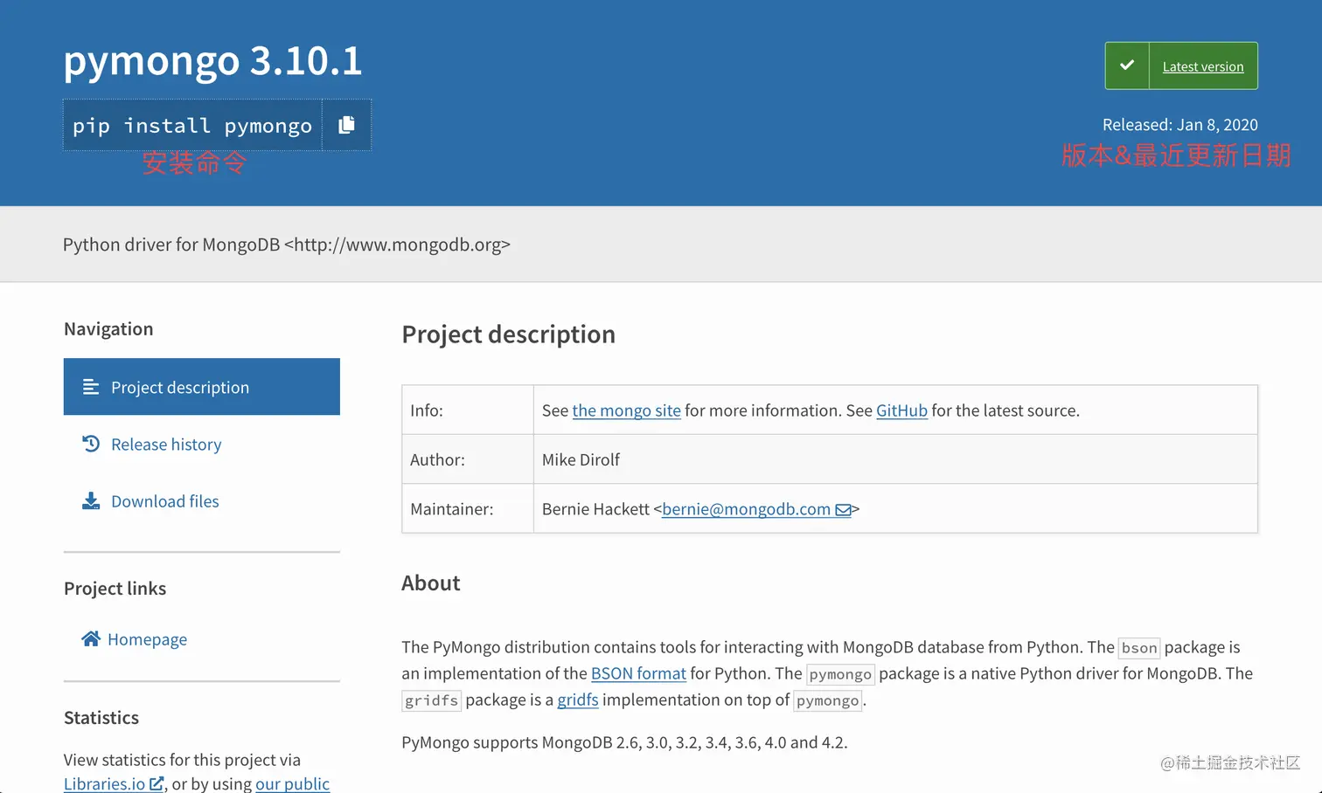Click the 'Info:' table cell
Screen dimensions: 1322x793
click(468, 410)
